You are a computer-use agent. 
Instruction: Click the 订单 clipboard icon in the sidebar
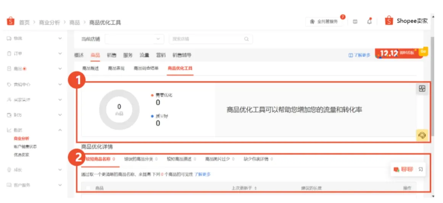point(9,53)
